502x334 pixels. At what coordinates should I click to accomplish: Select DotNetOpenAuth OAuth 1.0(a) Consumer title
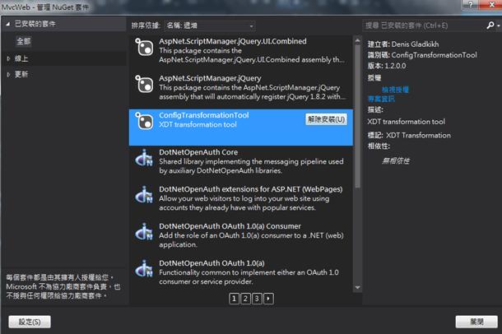[x=230, y=226]
